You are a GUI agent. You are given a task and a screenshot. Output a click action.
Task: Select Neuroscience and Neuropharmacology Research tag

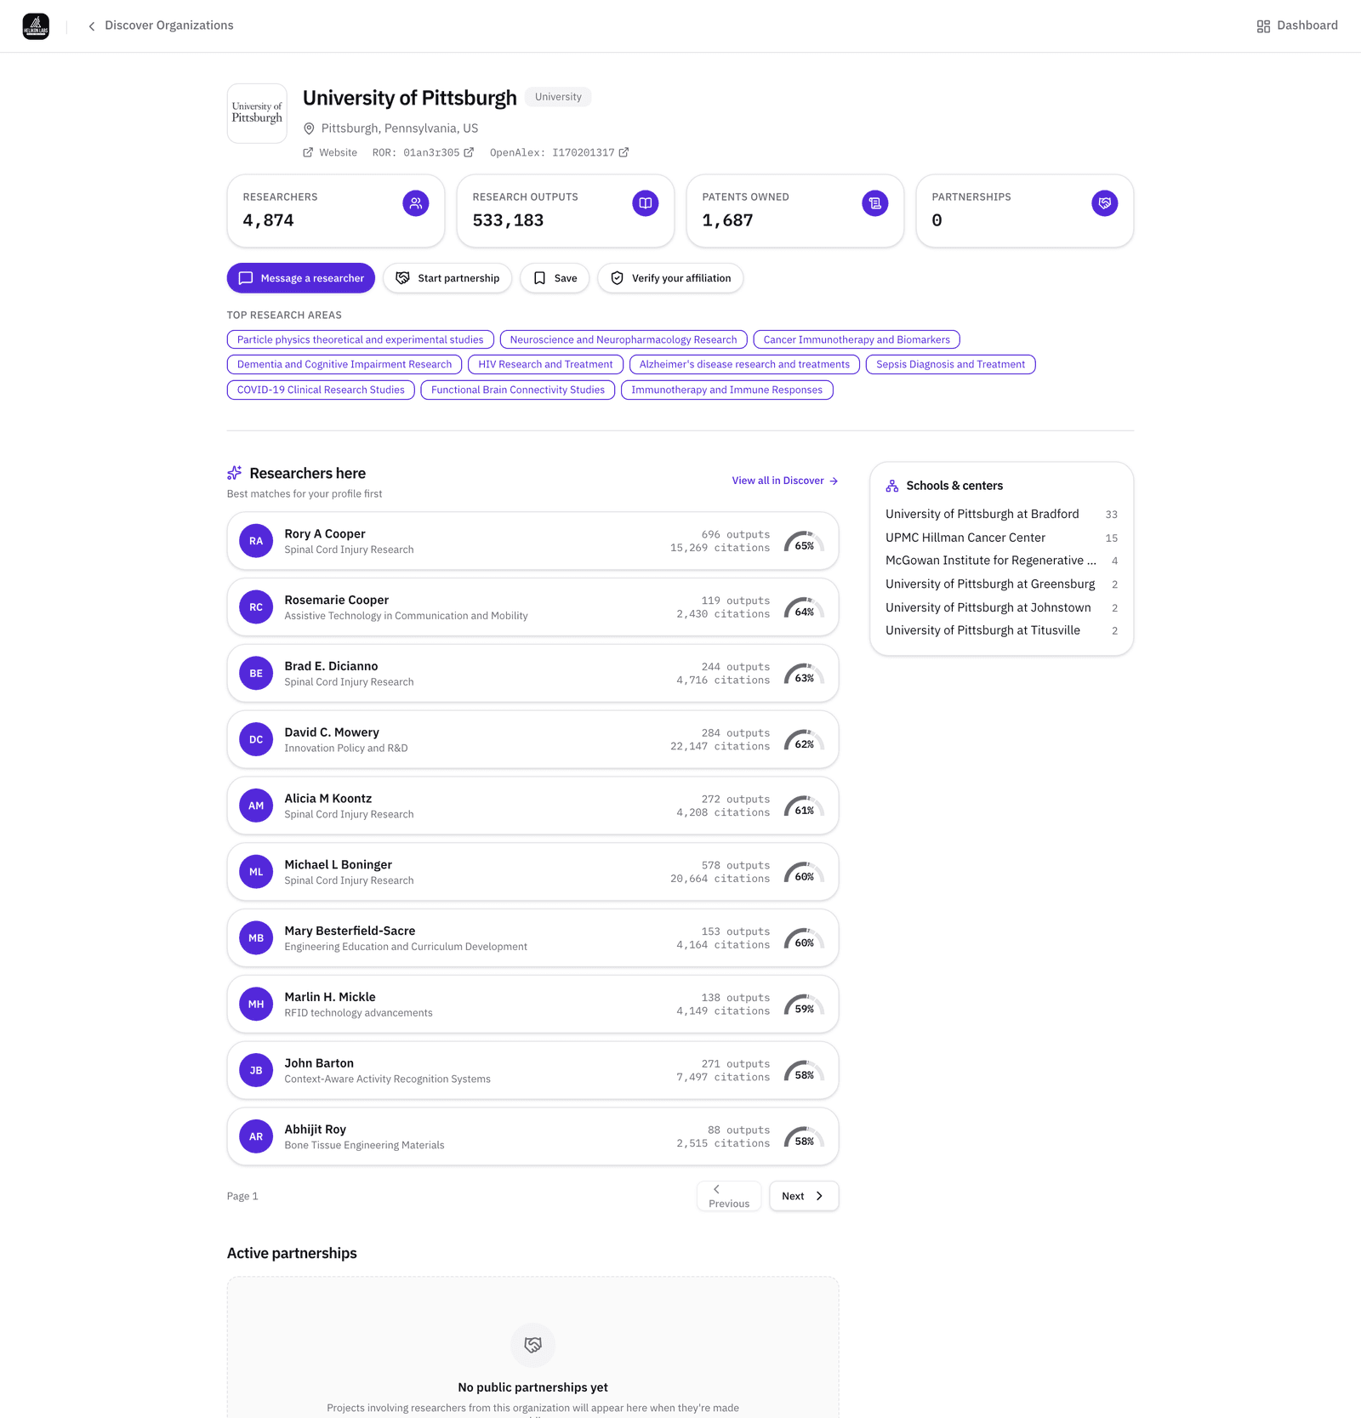coord(624,339)
